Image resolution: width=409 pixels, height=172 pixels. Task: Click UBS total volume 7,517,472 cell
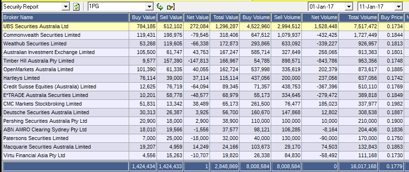click(358, 27)
